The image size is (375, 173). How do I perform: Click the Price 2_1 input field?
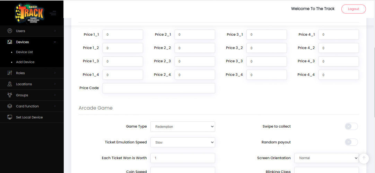[195, 35]
